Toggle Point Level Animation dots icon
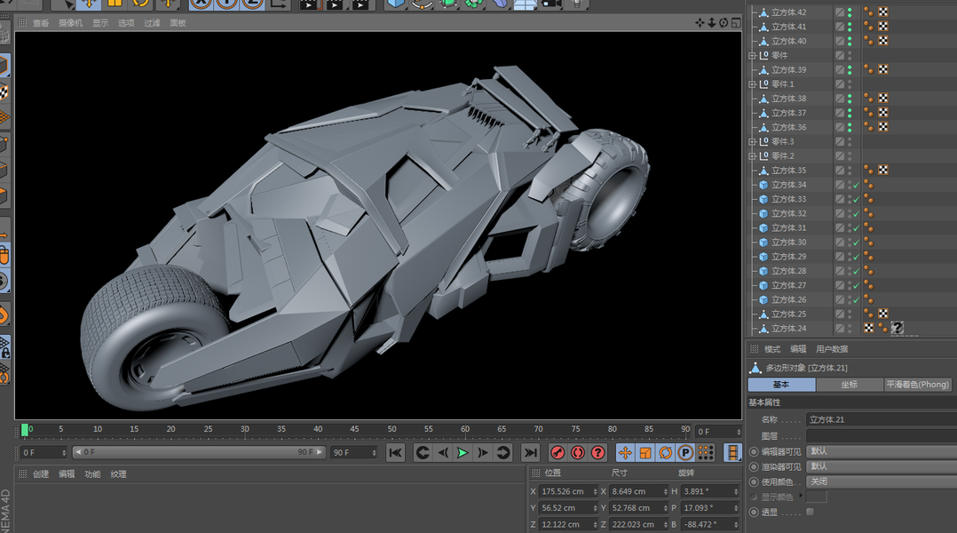 (706, 452)
